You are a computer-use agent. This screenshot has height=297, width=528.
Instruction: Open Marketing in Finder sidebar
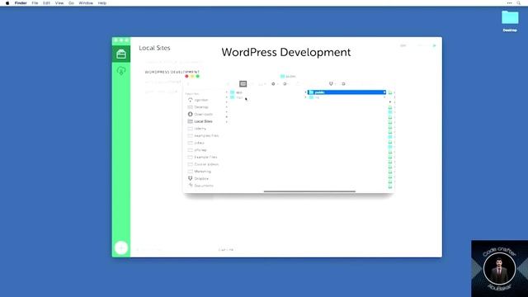200,172
